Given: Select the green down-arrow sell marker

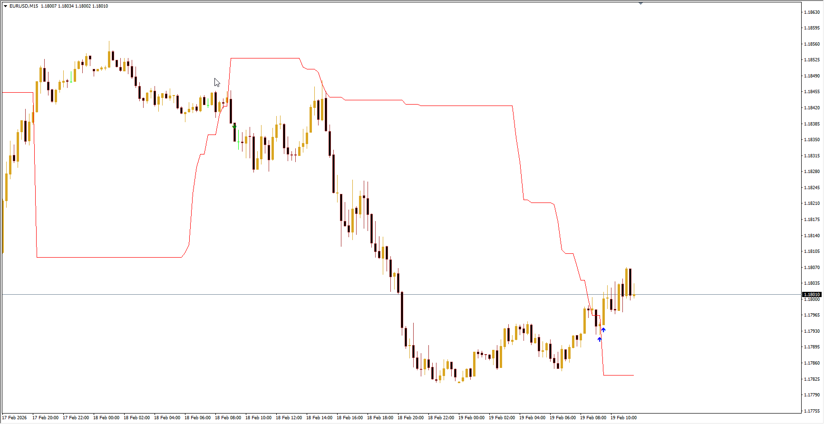Looking at the screenshot, I should (x=234, y=126).
